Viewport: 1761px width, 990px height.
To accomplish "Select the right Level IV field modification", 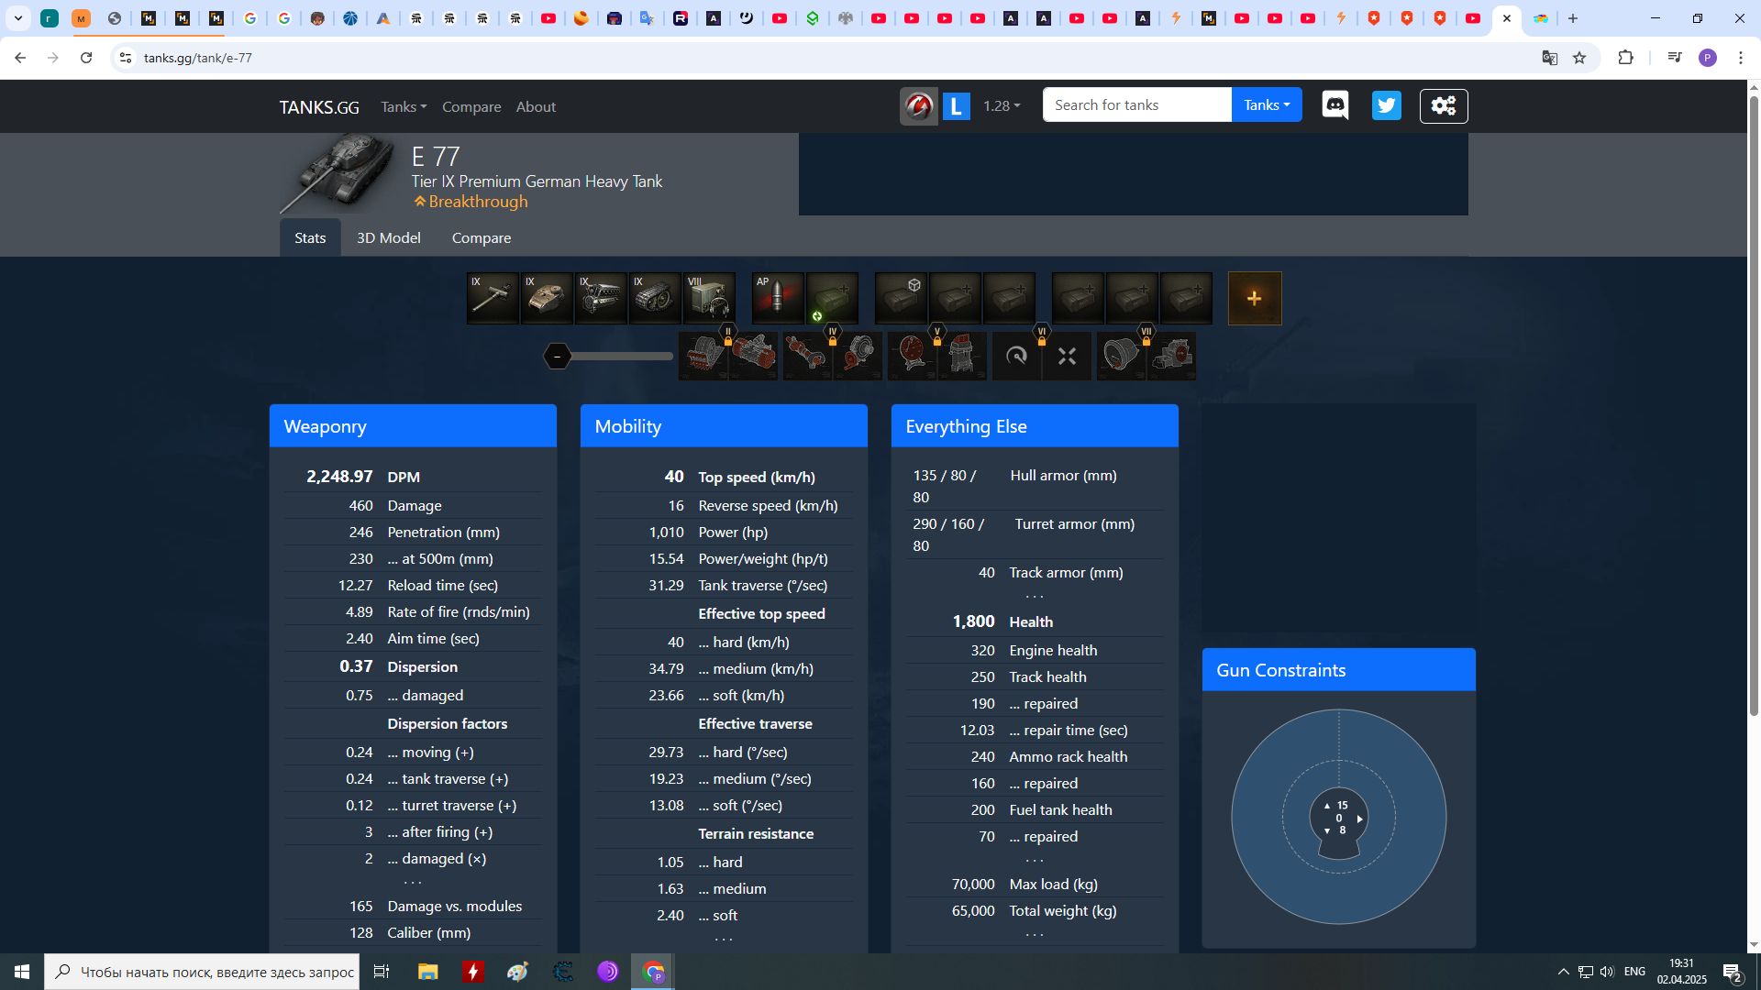I will (x=858, y=356).
